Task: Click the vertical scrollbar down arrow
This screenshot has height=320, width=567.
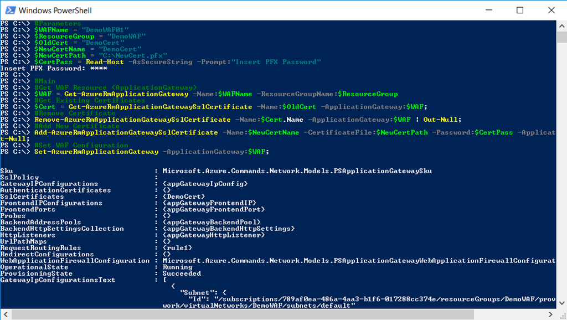Action: pyautogui.click(x=561, y=303)
